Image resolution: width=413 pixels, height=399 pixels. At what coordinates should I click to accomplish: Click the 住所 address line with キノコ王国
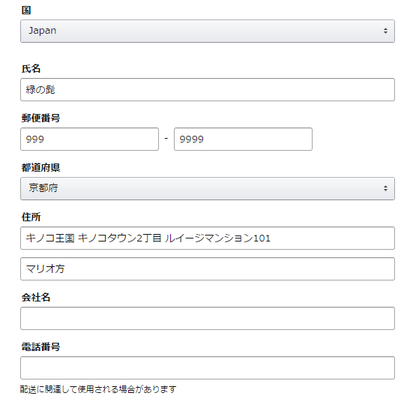click(208, 238)
